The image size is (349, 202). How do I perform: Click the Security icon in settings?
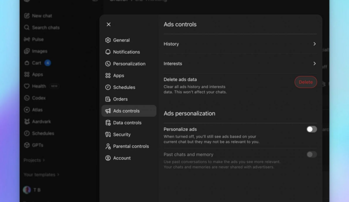tap(108, 135)
